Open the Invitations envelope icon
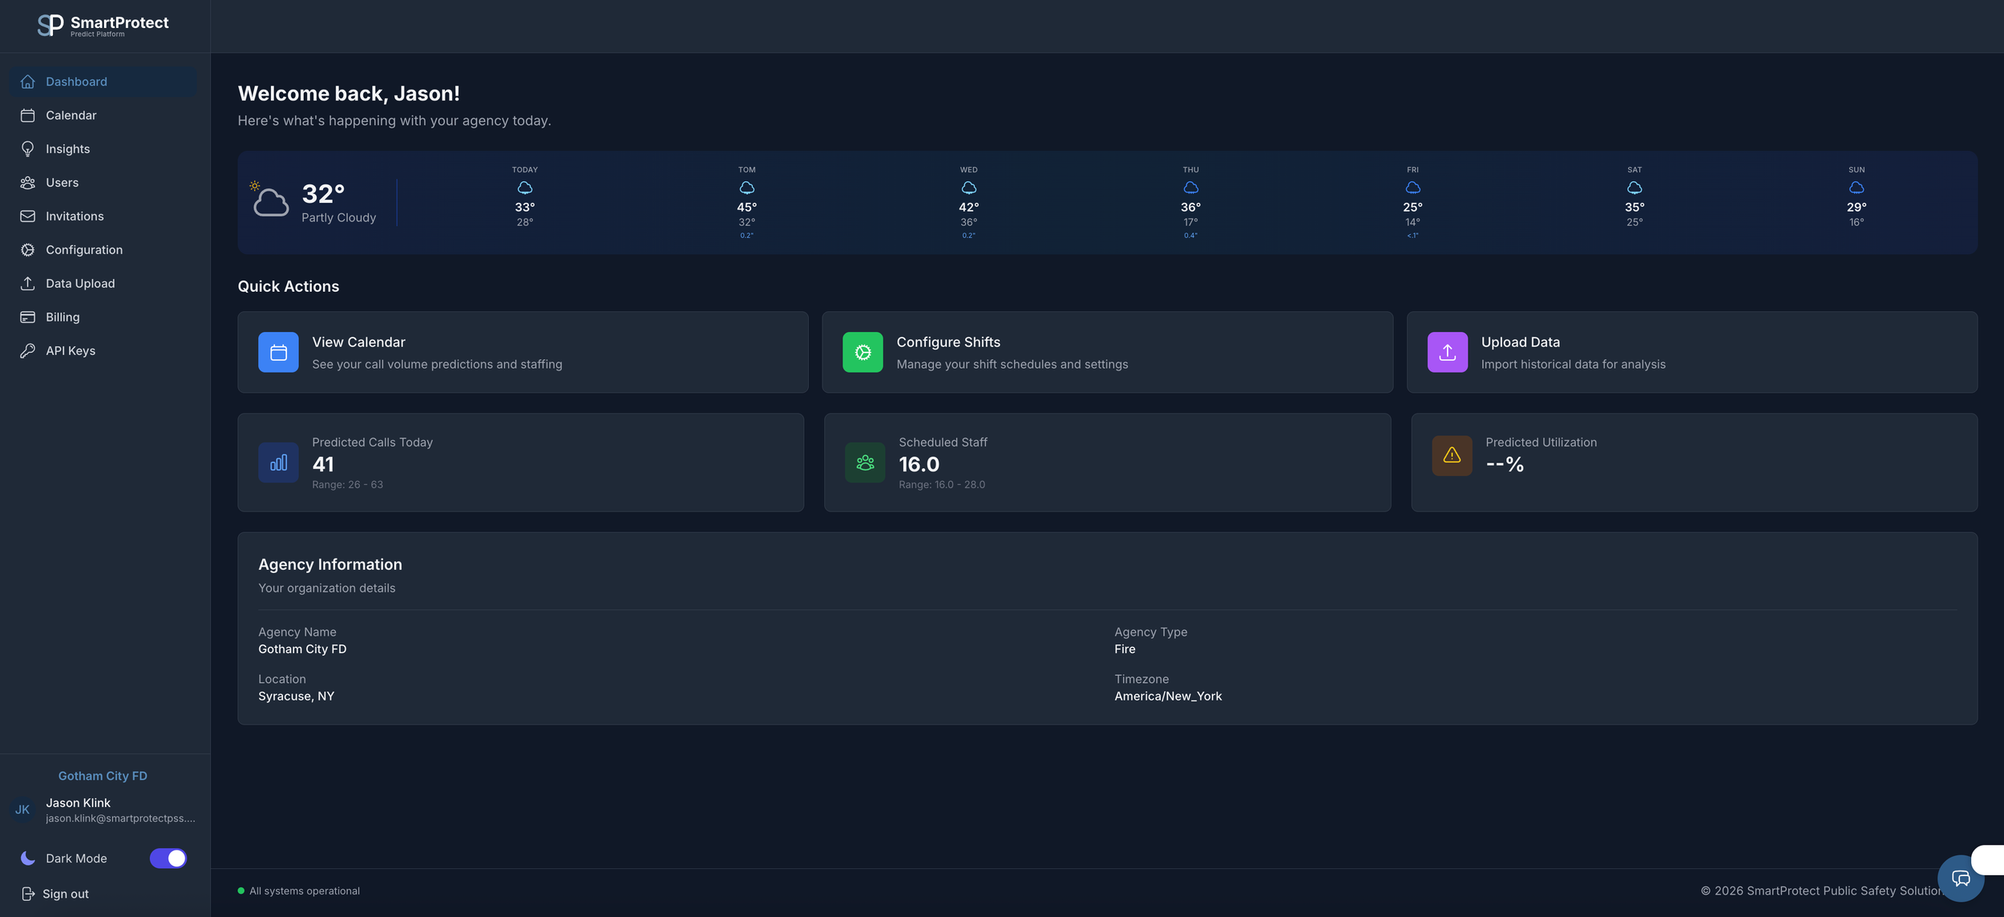This screenshot has width=2004, height=917. (28, 216)
